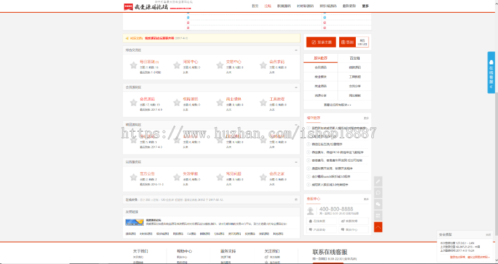
Task: Open the 每日签到 forum
Action: click(x=147, y=61)
